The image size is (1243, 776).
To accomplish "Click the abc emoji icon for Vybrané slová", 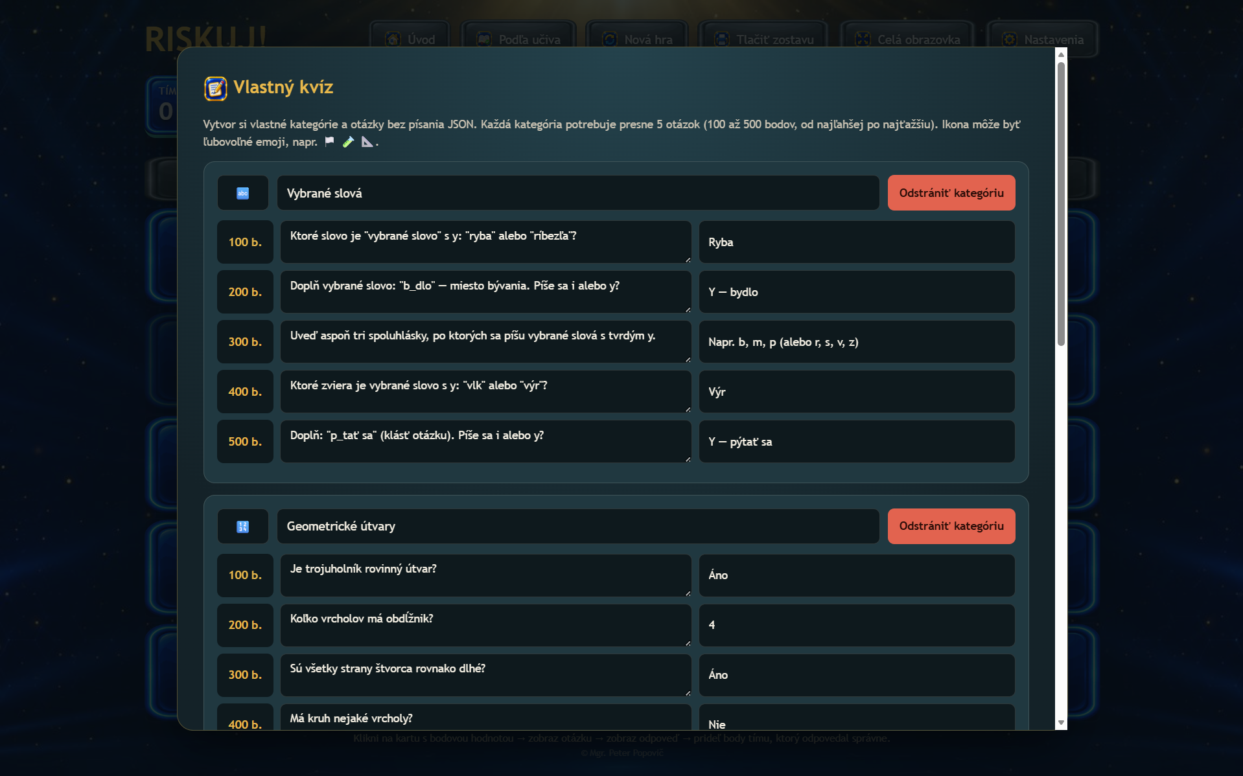I will [242, 193].
